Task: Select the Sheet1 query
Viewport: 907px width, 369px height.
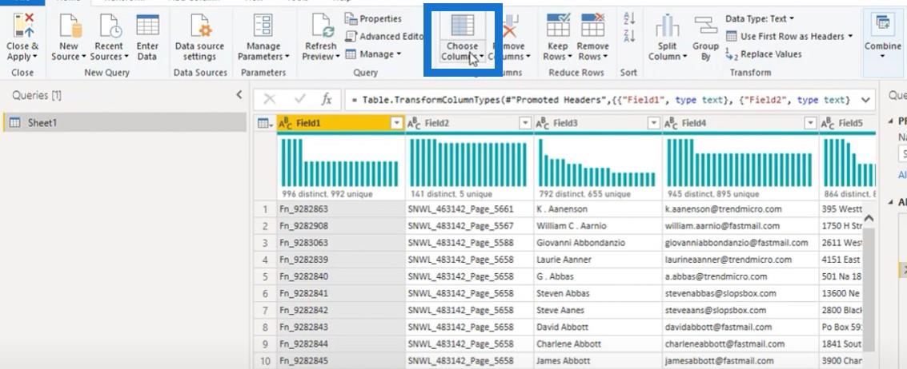Action: pos(125,122)
